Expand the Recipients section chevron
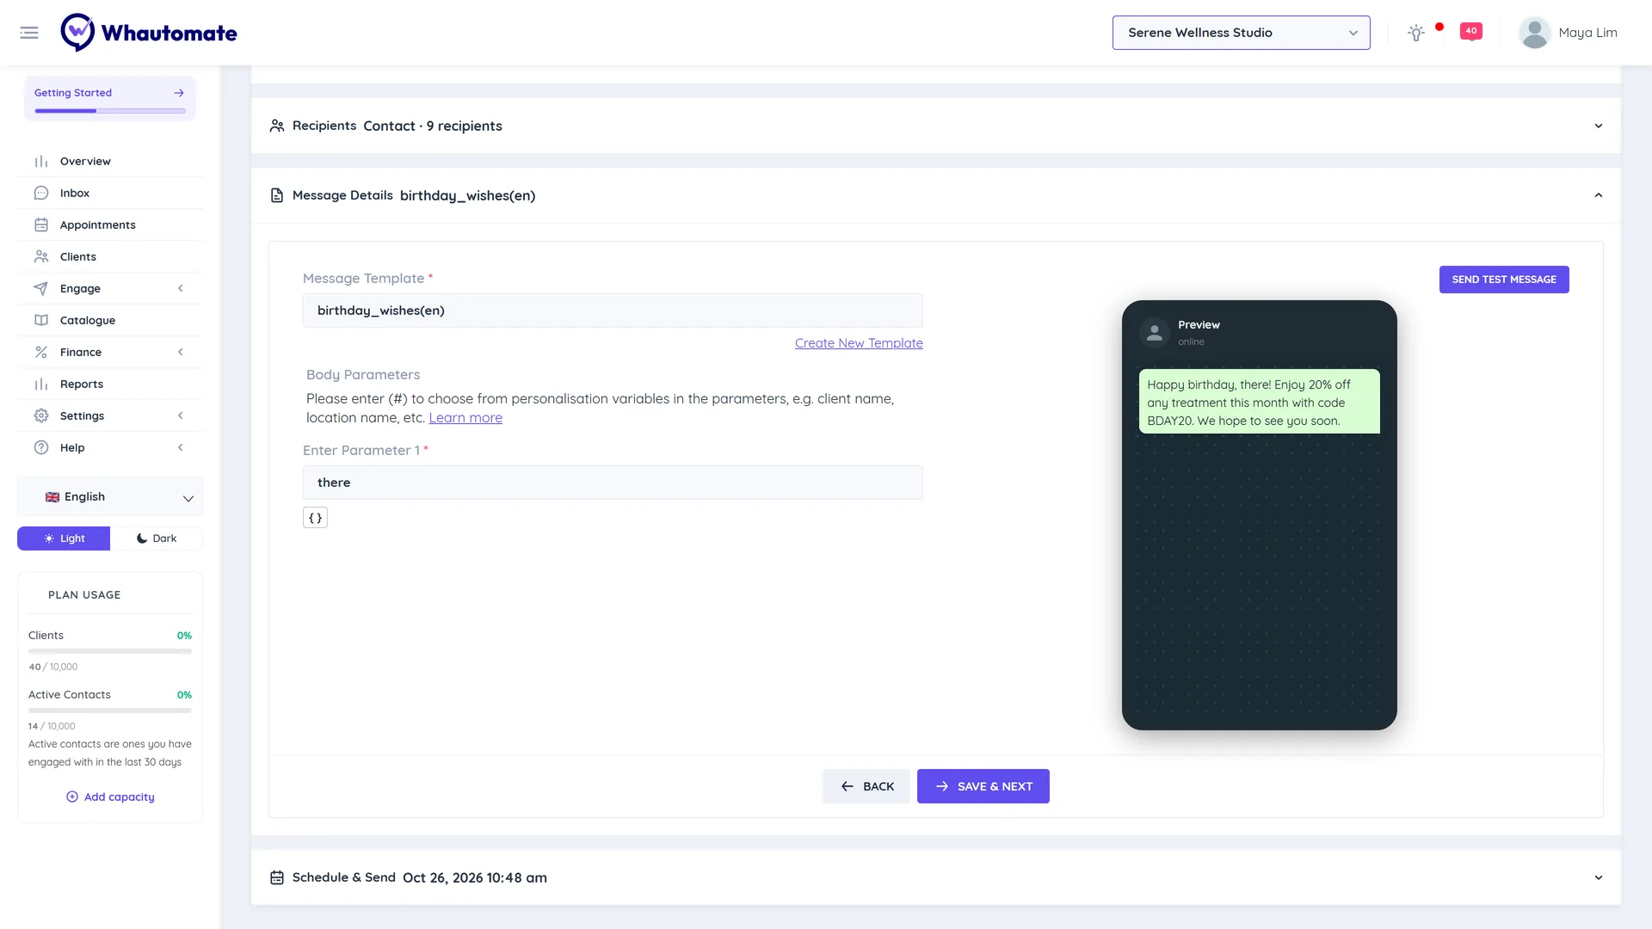This screenshot has width=1652, height=929. pyautogui.click(x=1598, y=126)
